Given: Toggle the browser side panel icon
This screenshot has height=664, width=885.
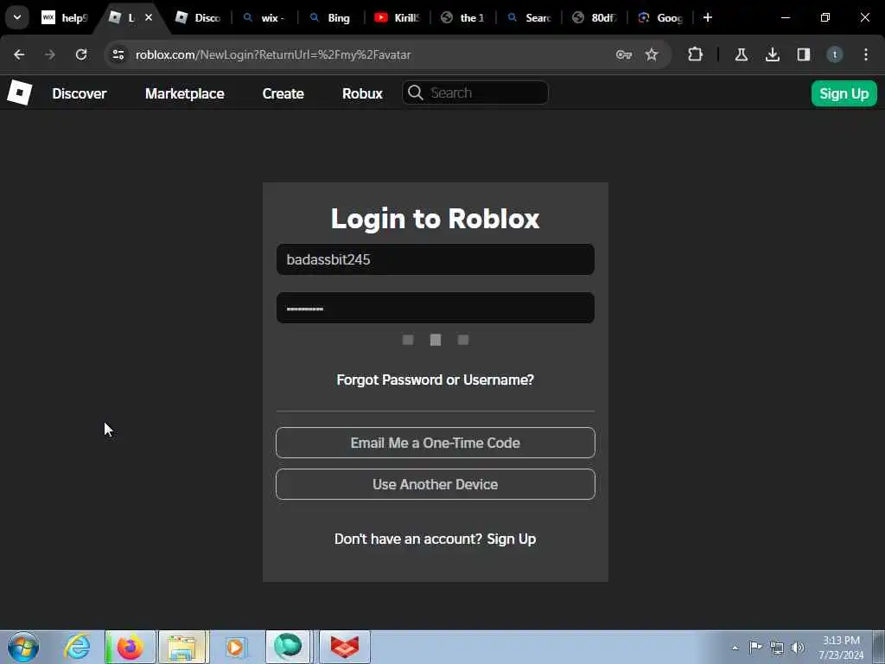Looking at the screenshot, I should [x=804, y=54].
